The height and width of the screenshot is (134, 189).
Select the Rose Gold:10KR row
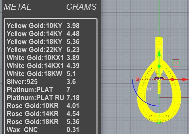tap(43, 106)
